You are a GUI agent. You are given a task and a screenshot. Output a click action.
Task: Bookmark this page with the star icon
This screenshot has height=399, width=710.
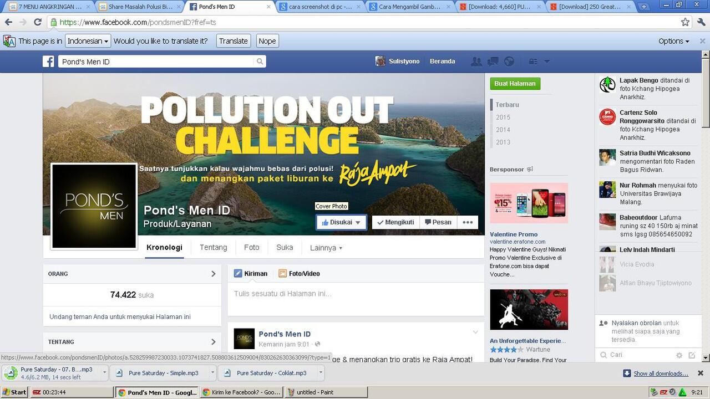(x=686, y=22)
